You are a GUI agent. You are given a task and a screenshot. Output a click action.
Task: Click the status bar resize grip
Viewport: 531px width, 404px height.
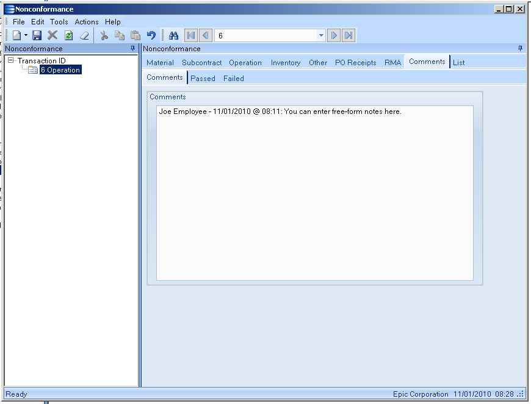pyautogui.click(x=521, y=394)
